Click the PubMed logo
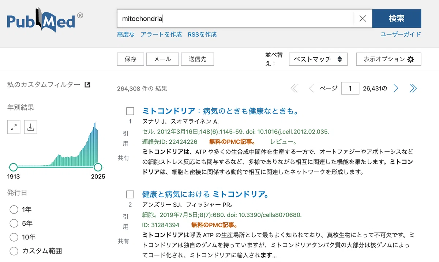This screenshot has width=439, height=262. [45, 20]
